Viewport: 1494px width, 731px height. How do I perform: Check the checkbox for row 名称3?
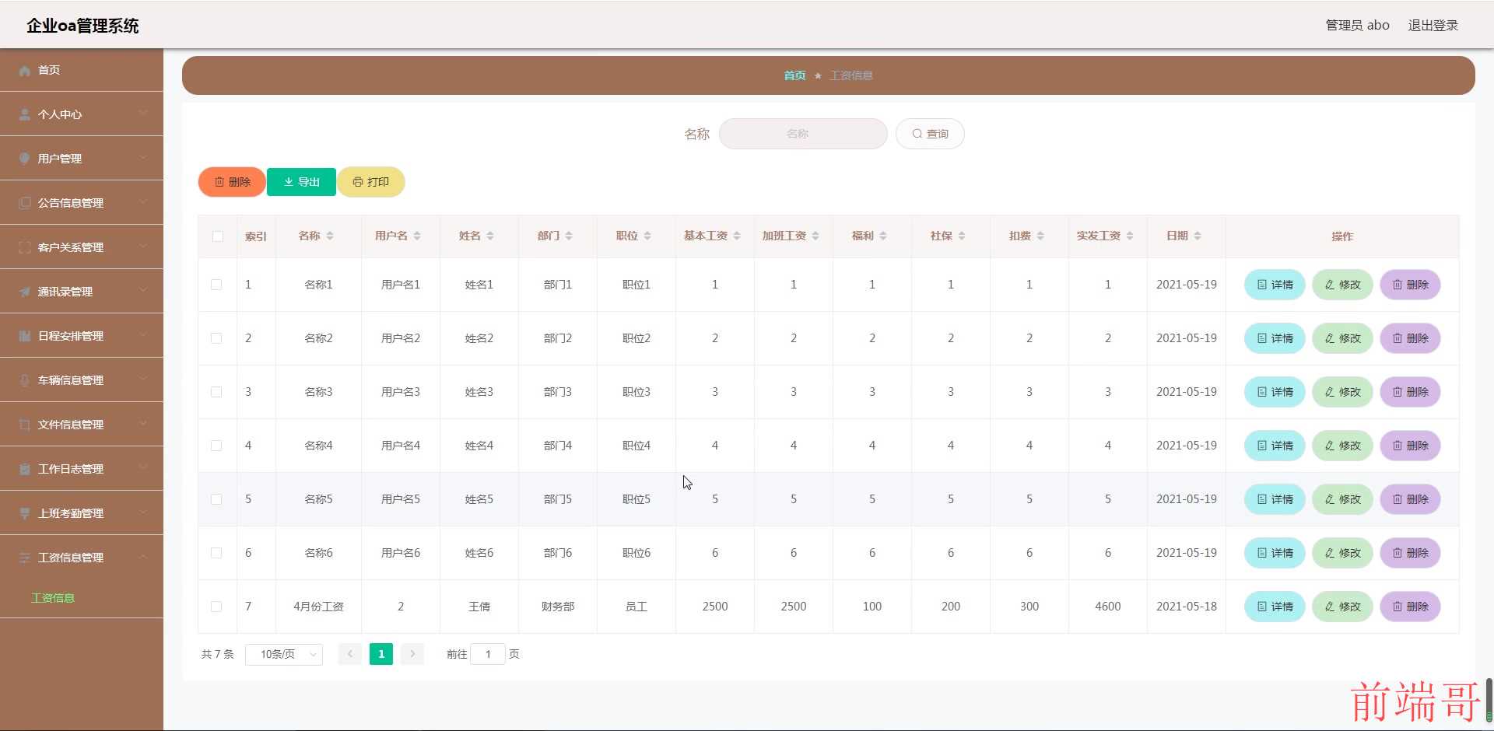pyautogui.click(x=216, y=392)
